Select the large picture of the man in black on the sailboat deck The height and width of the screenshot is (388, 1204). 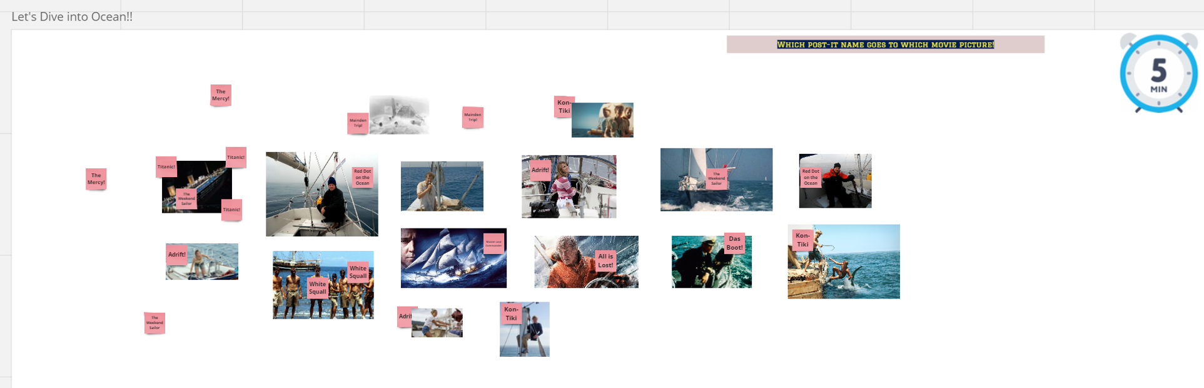click(x=321, y=194)
